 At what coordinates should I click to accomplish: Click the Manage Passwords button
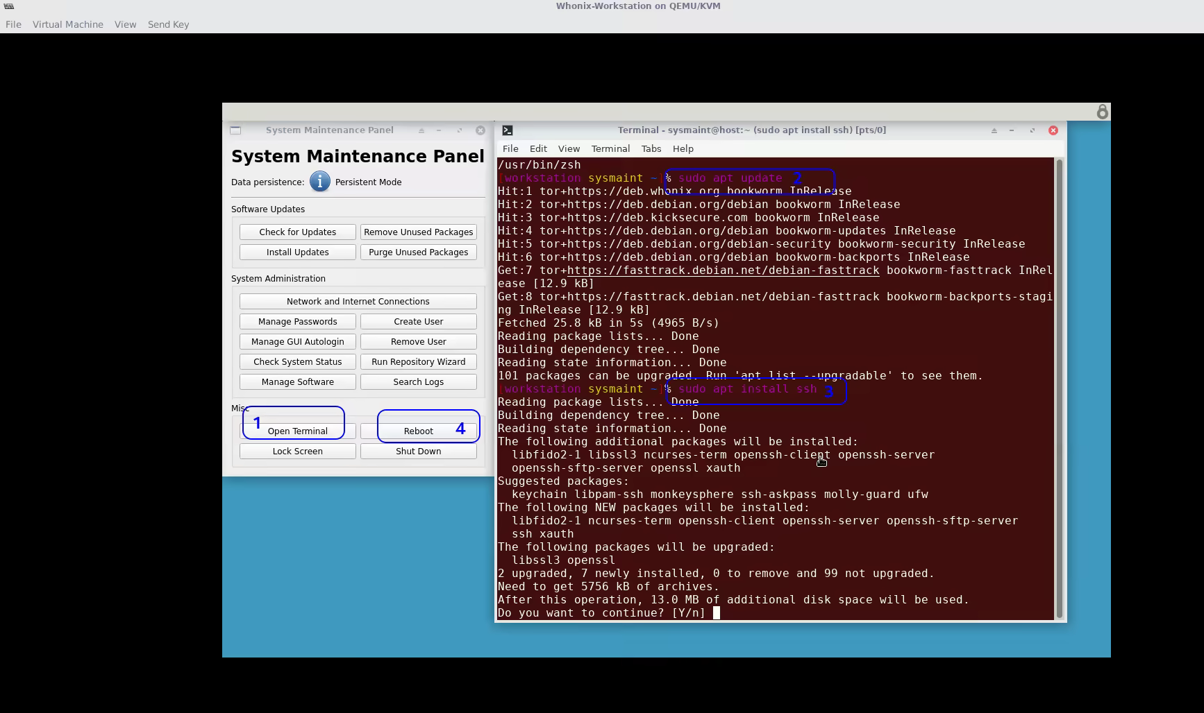click(297, 322)
